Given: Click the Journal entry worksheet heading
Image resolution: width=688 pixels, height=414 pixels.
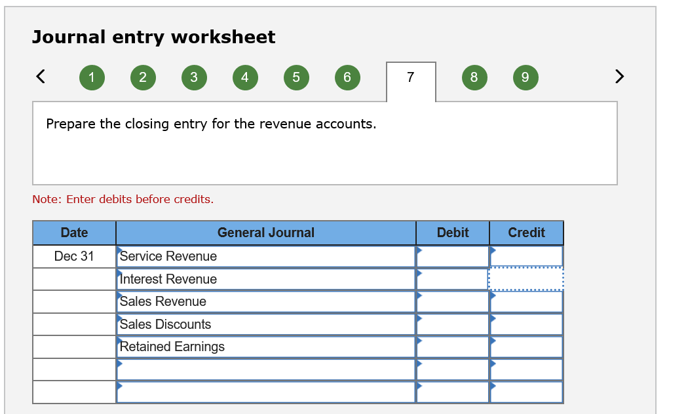Looking at the screenshot, I should coord(153,37).
